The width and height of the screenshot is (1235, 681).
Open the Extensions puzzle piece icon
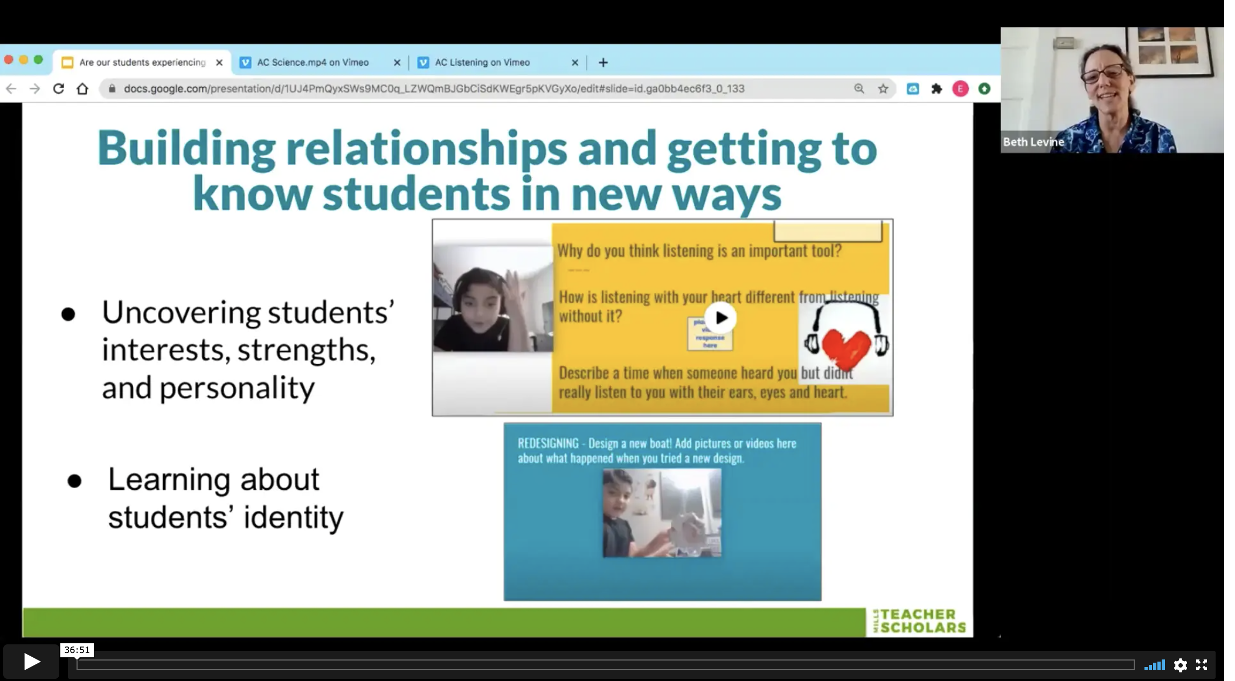[936, 89]
